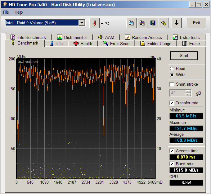The image size is (211, 194).
Task: Copy benchmark text to clipboard
Action: (132, 23)
